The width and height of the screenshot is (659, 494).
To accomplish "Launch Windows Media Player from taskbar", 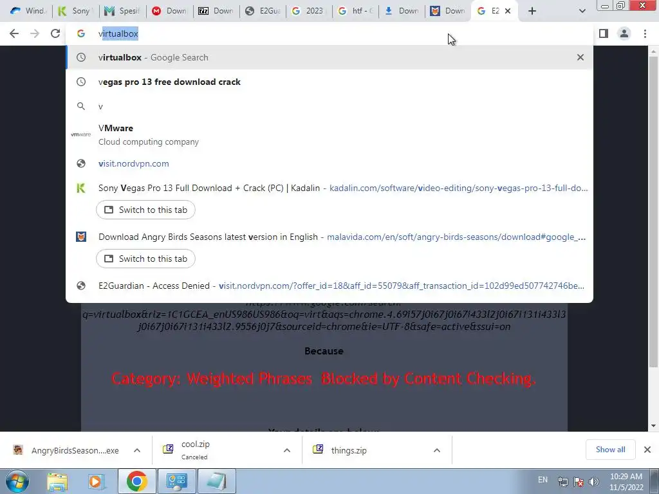I will 95,481.
